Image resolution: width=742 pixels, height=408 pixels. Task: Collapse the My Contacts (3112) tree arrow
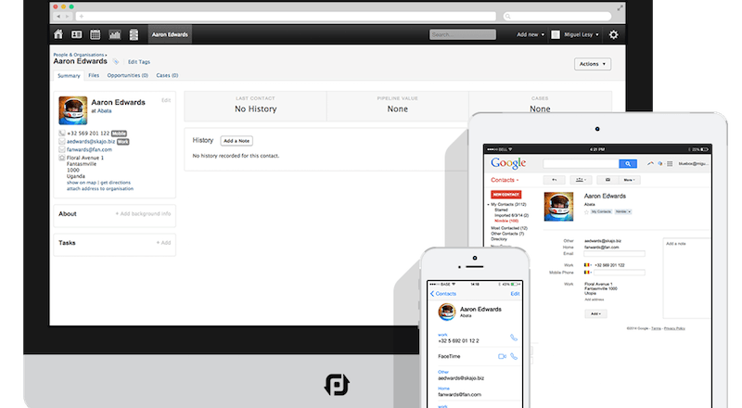click(x=489, y=205)
